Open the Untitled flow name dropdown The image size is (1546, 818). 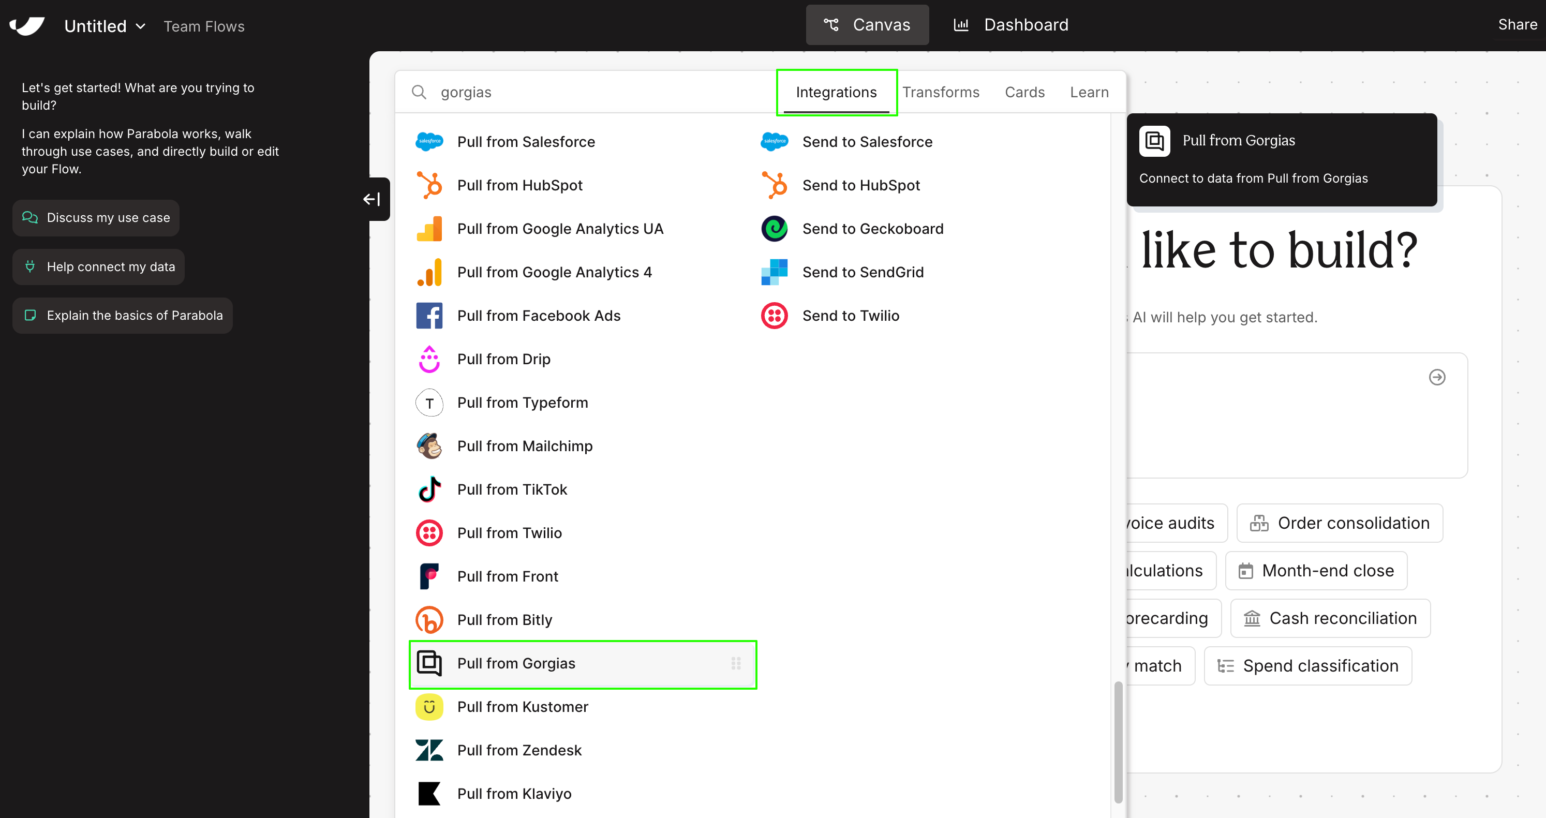[105, 26]
